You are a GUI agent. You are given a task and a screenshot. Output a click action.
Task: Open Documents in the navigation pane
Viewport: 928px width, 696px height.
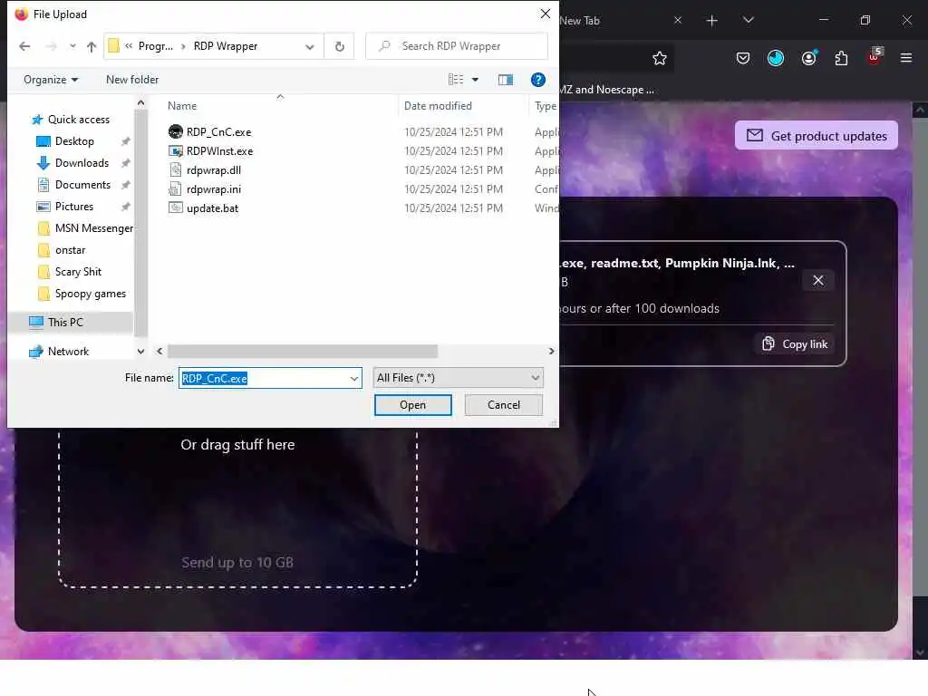pos(82,185)
